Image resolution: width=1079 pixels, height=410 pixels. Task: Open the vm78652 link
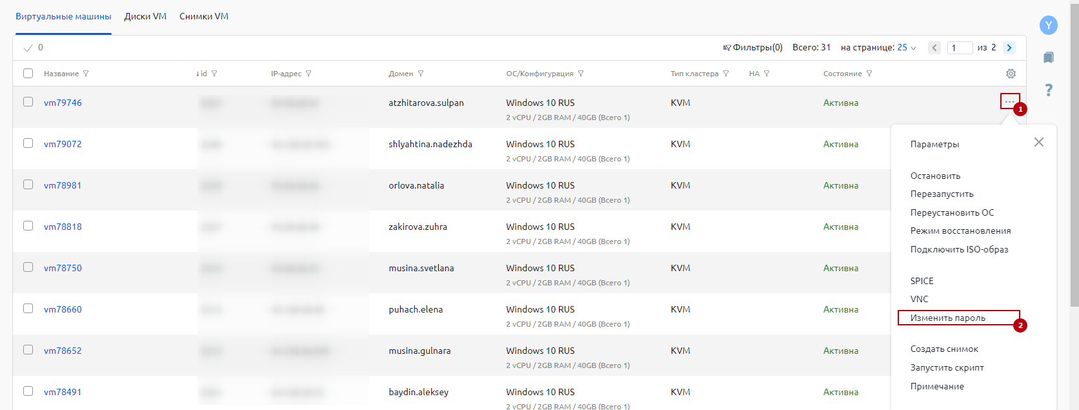coord(63,351)
